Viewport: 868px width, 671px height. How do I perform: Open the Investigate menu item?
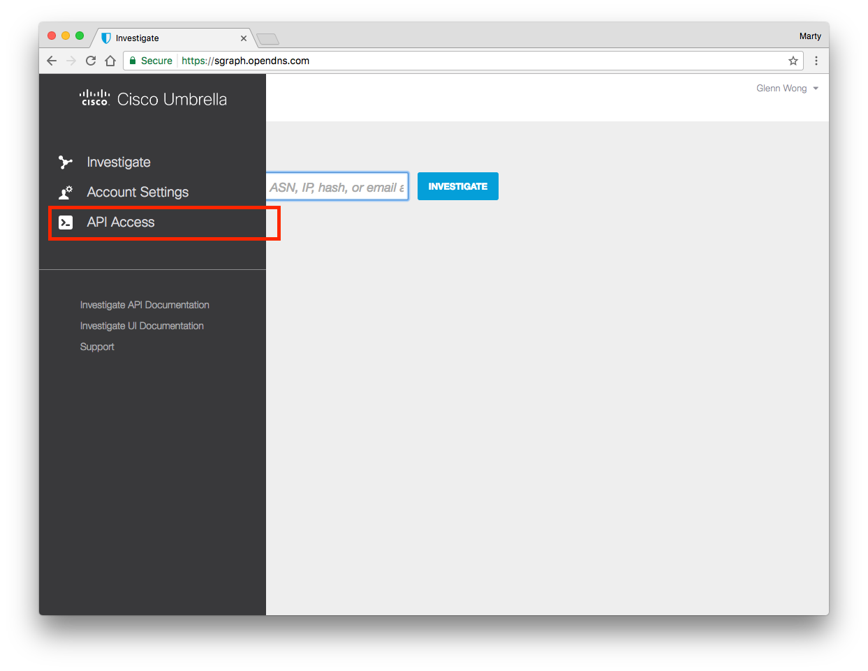coord(119,163)
